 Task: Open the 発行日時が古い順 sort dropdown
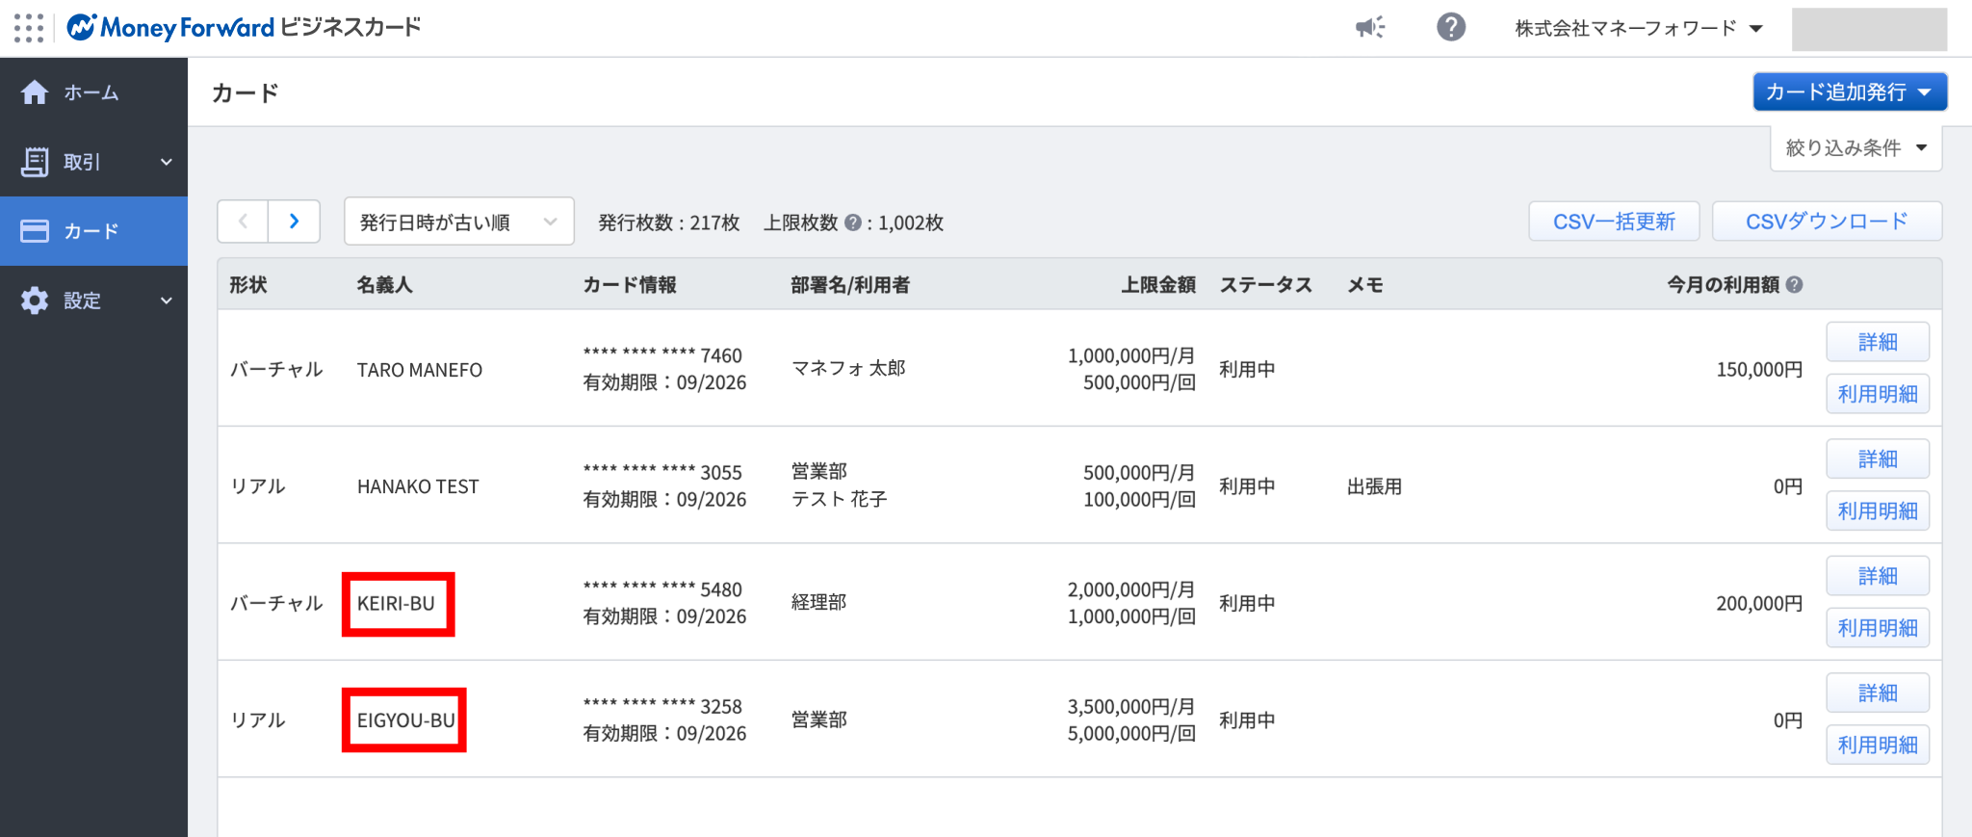tap(458, 222)
